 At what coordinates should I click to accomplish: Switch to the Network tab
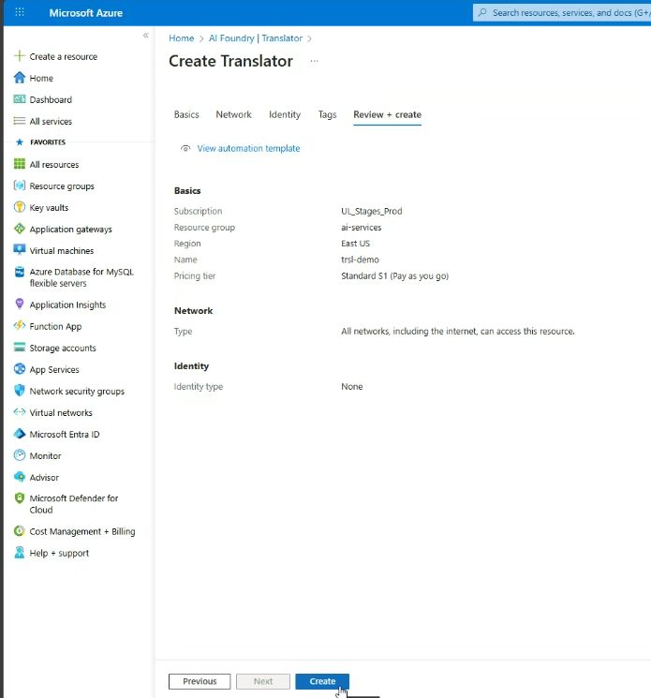(233, 114)
